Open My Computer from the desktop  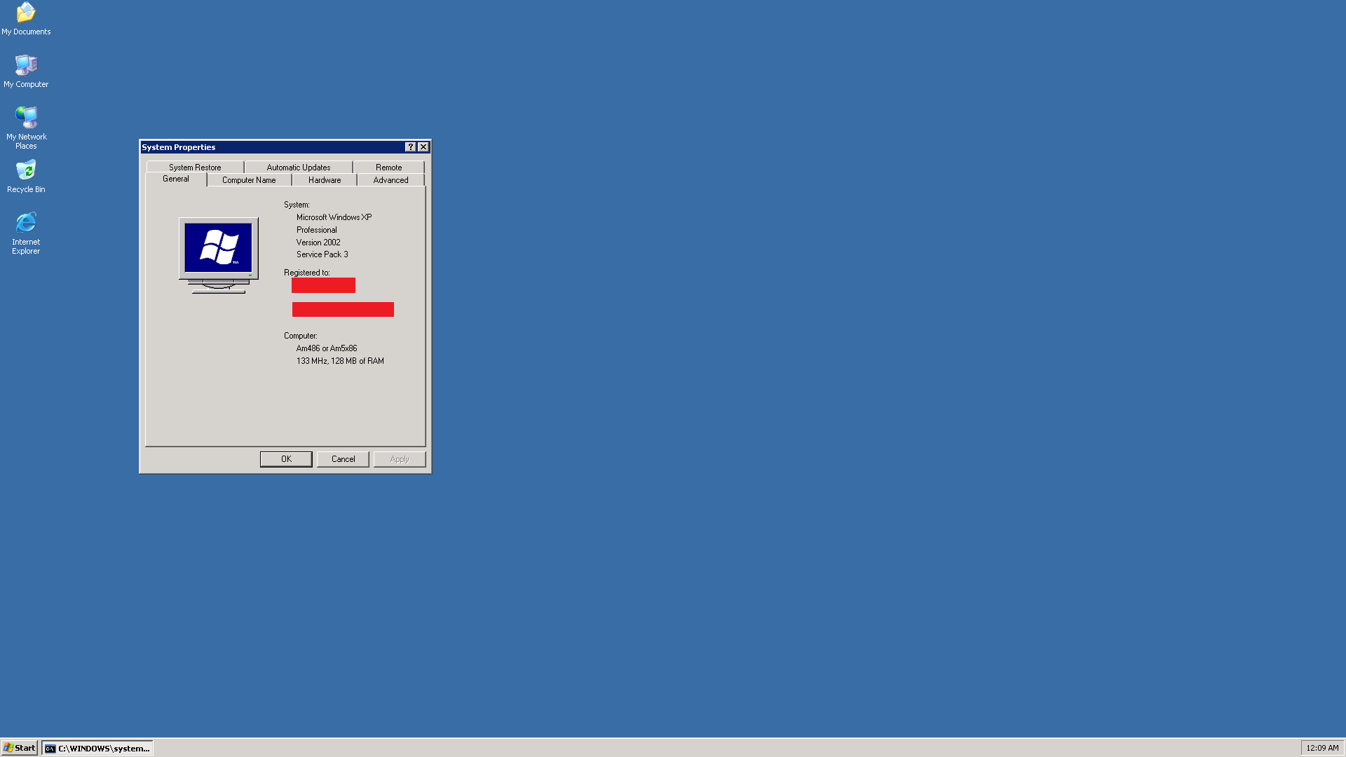26,64
